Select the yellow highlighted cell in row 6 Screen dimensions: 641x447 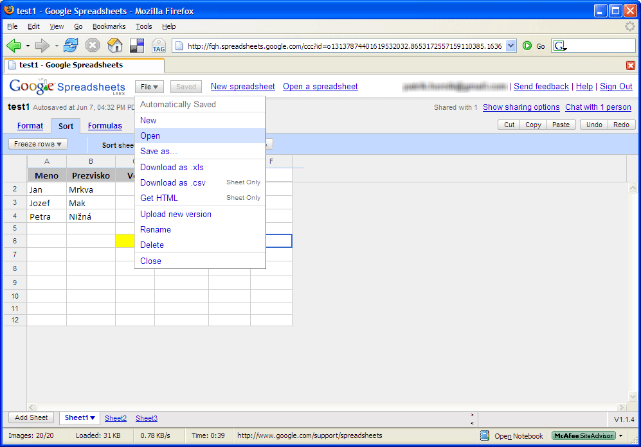pyautogui.click(x=125, y=241)
